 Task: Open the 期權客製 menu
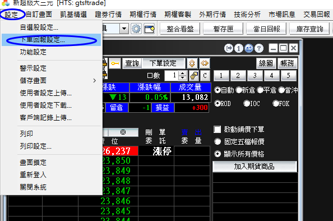tap(178, 15)
